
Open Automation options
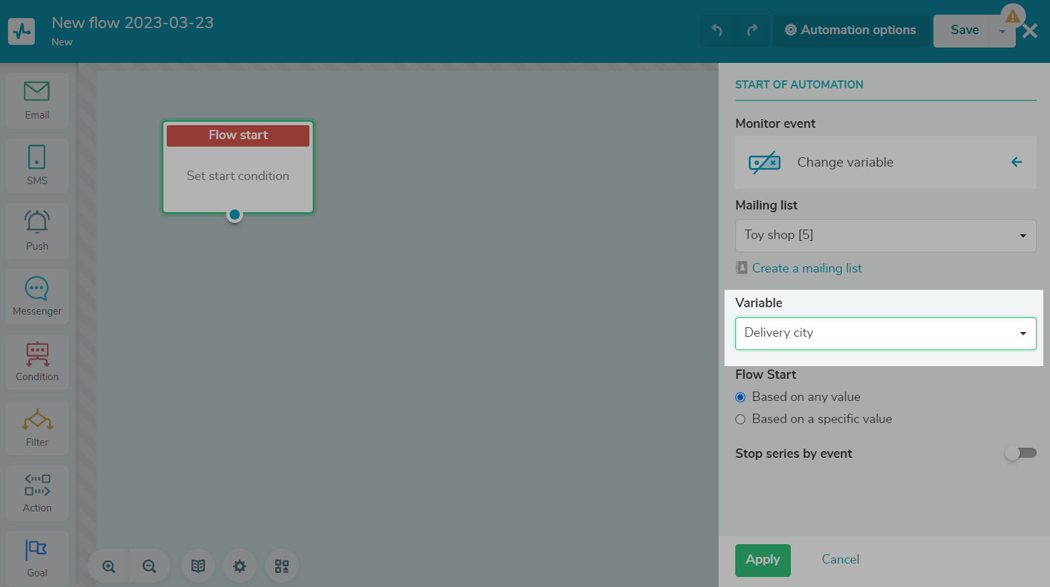[850, 31]
